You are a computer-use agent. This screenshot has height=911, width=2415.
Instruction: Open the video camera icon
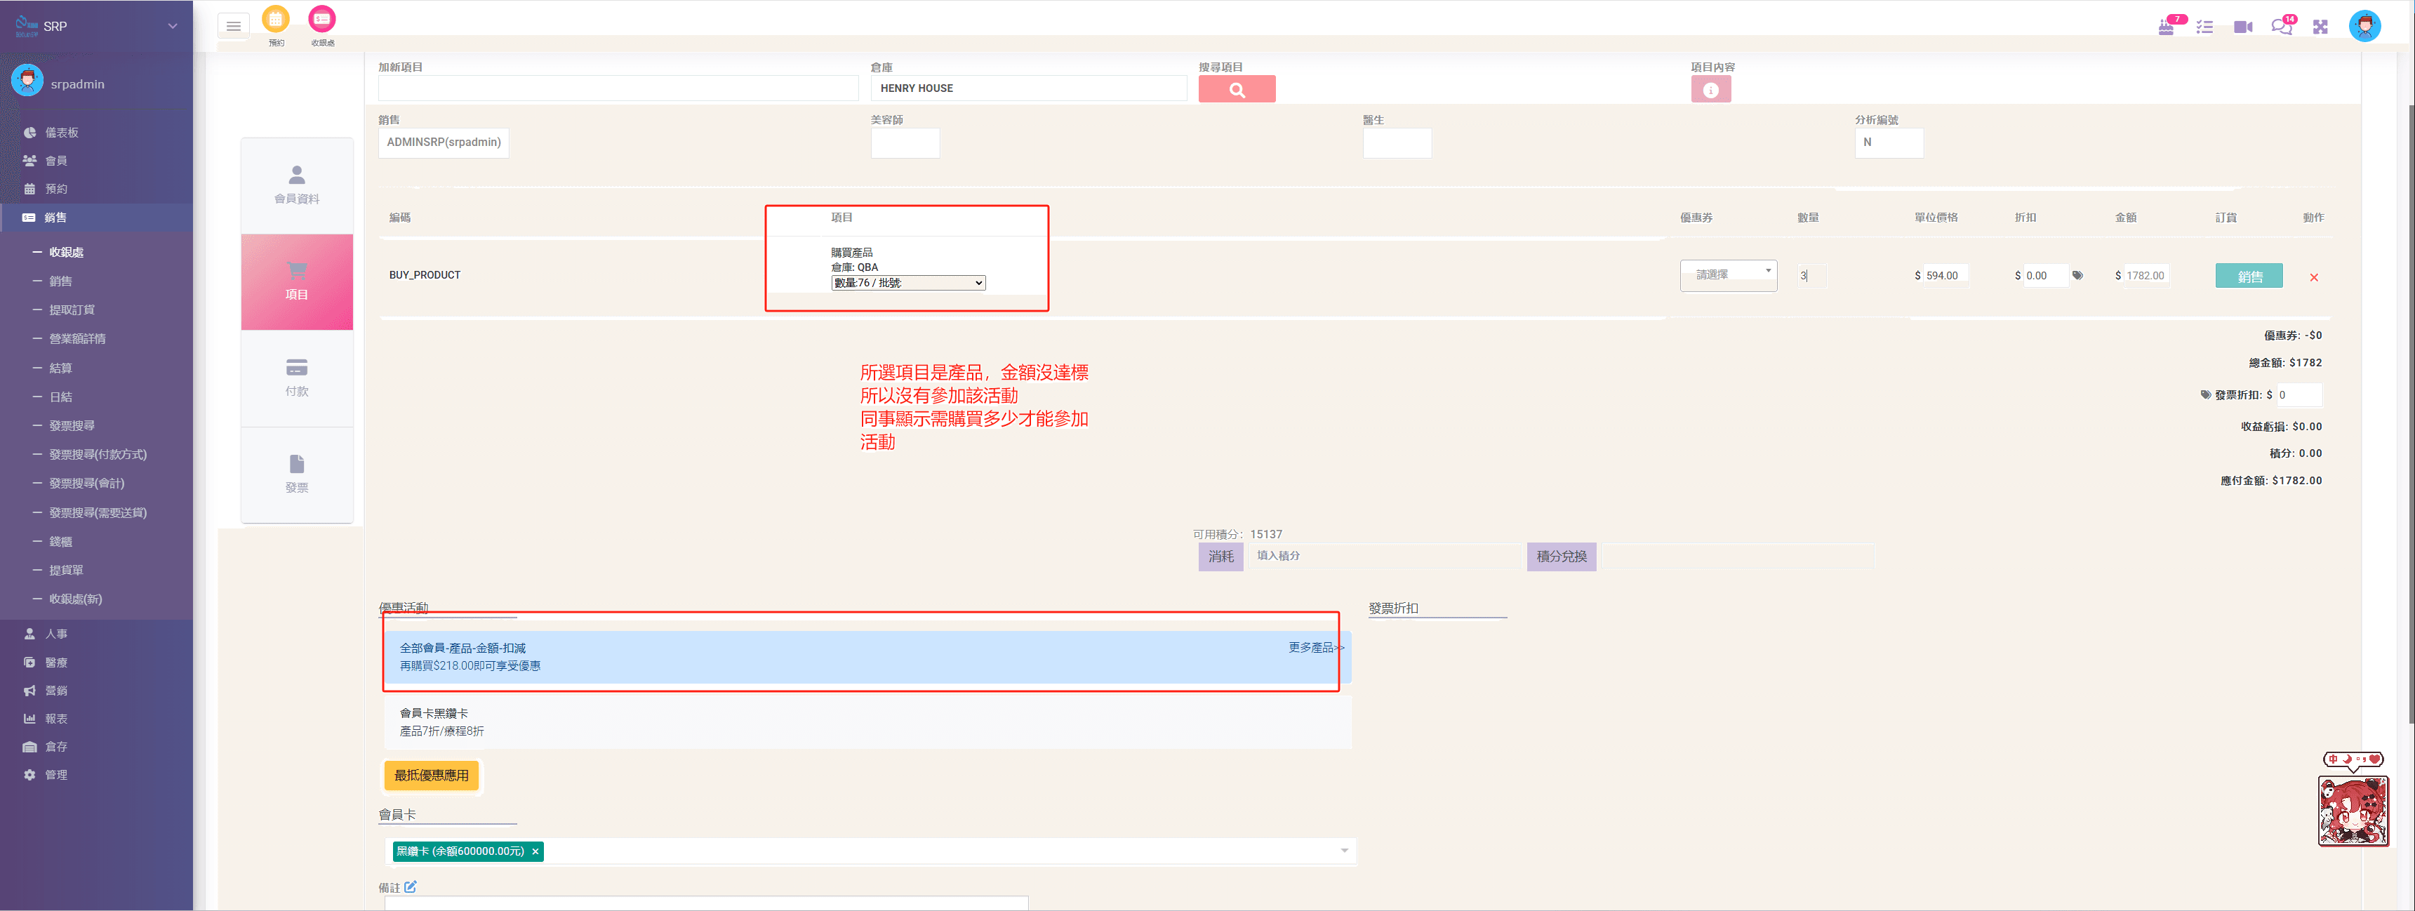click(2242, 27)
